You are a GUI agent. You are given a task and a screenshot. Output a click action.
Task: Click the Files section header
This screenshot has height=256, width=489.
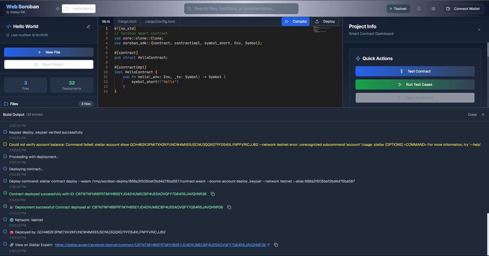click(11, 104)
